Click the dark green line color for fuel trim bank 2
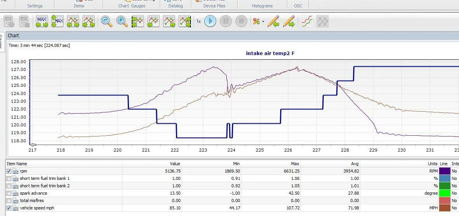Screen dimensions: 459x216 [x=445, y=186]
